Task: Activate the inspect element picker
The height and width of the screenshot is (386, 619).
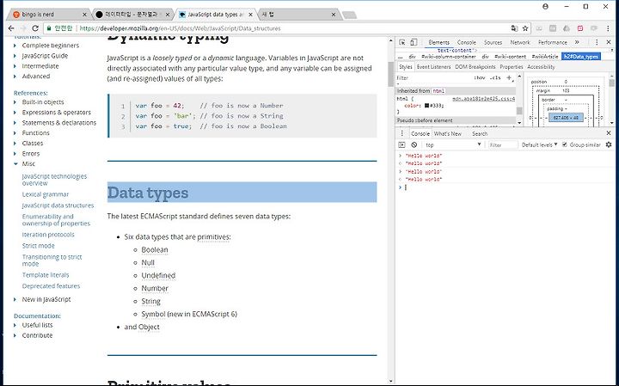Action: point(401,42)
